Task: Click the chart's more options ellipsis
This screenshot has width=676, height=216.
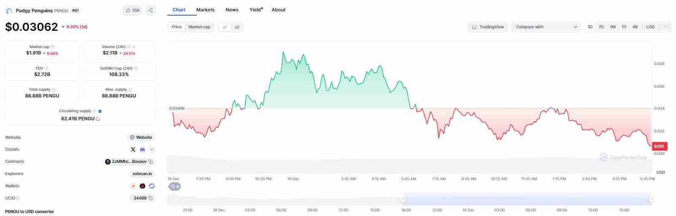Action: tap(665, 27)
